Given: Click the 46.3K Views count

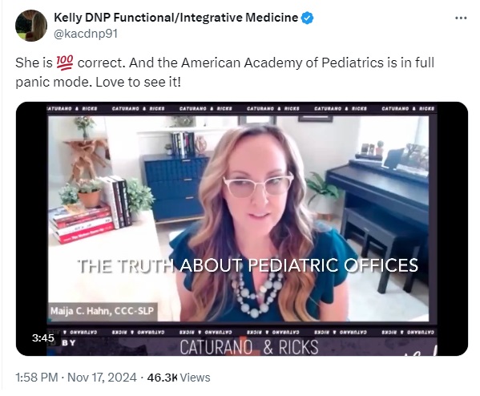Looking at the screenshot, I should pos(179,378).
